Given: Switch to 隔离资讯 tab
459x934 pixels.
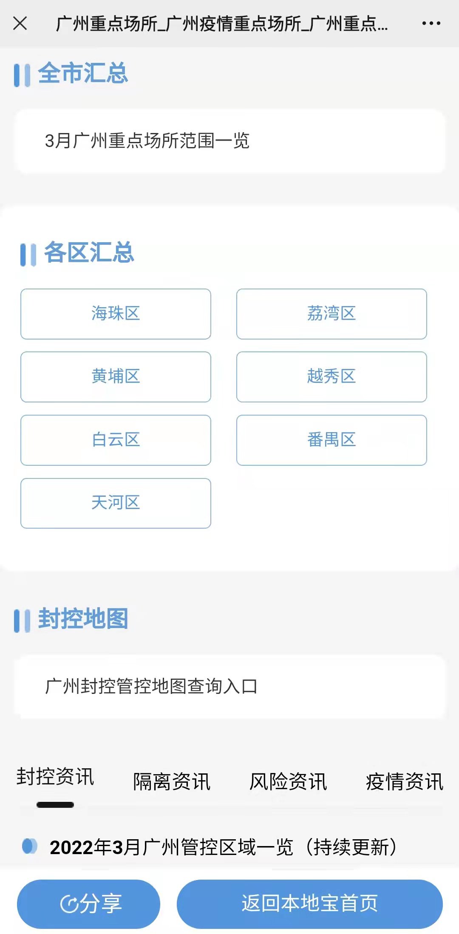Looking at the screenshot, I should pyautogui.click(x=172, y=782).
